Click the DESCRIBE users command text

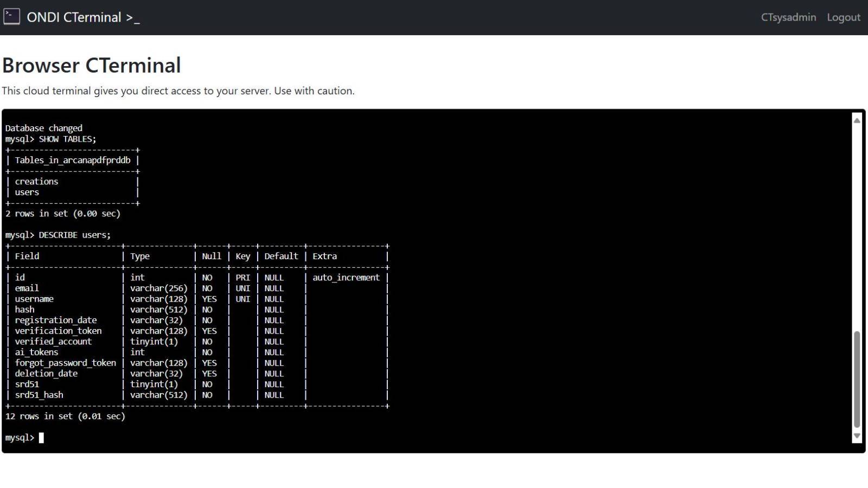click(74, 235)
